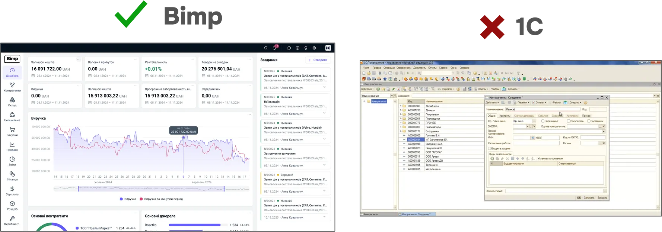Expand the Дизайнеры folder row in 1C list
662x232 pixels.
pyautogui.click(x=401, y=106)
